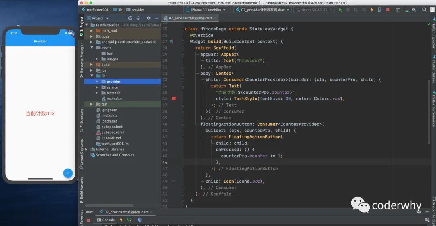Viewport: 436px width, 226px height.
Task: Hide the Project panel with minus icon
Action: pos(157,18)
